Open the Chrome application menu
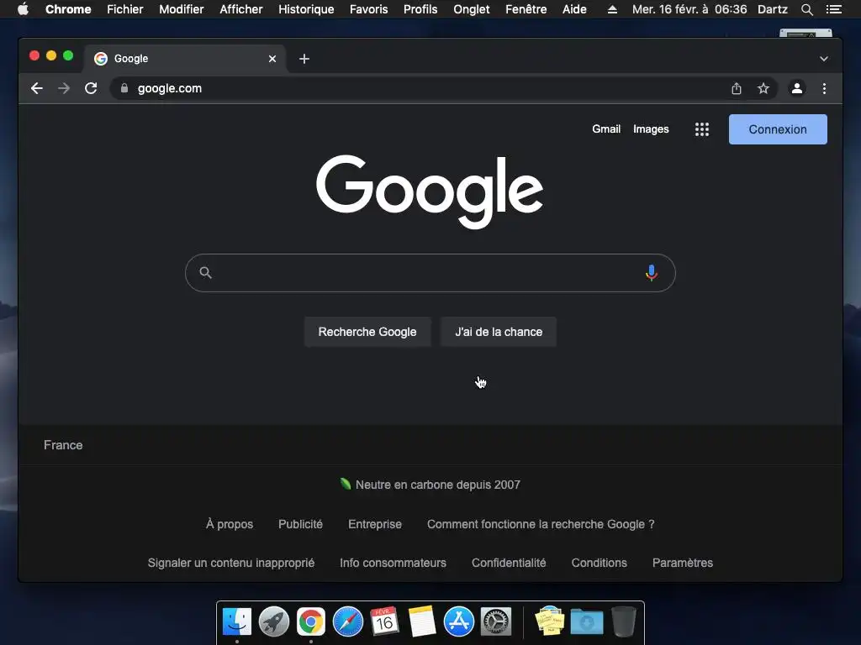Screen dimensions: 861x645 [x=68, y=9]
